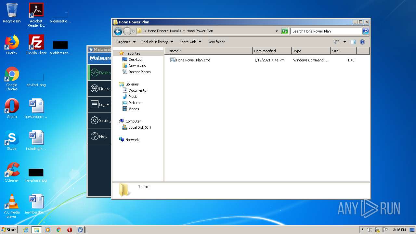Select devfact.png desktop file
The height and width of the screenshot is (234, 416).
coord(36,80)
